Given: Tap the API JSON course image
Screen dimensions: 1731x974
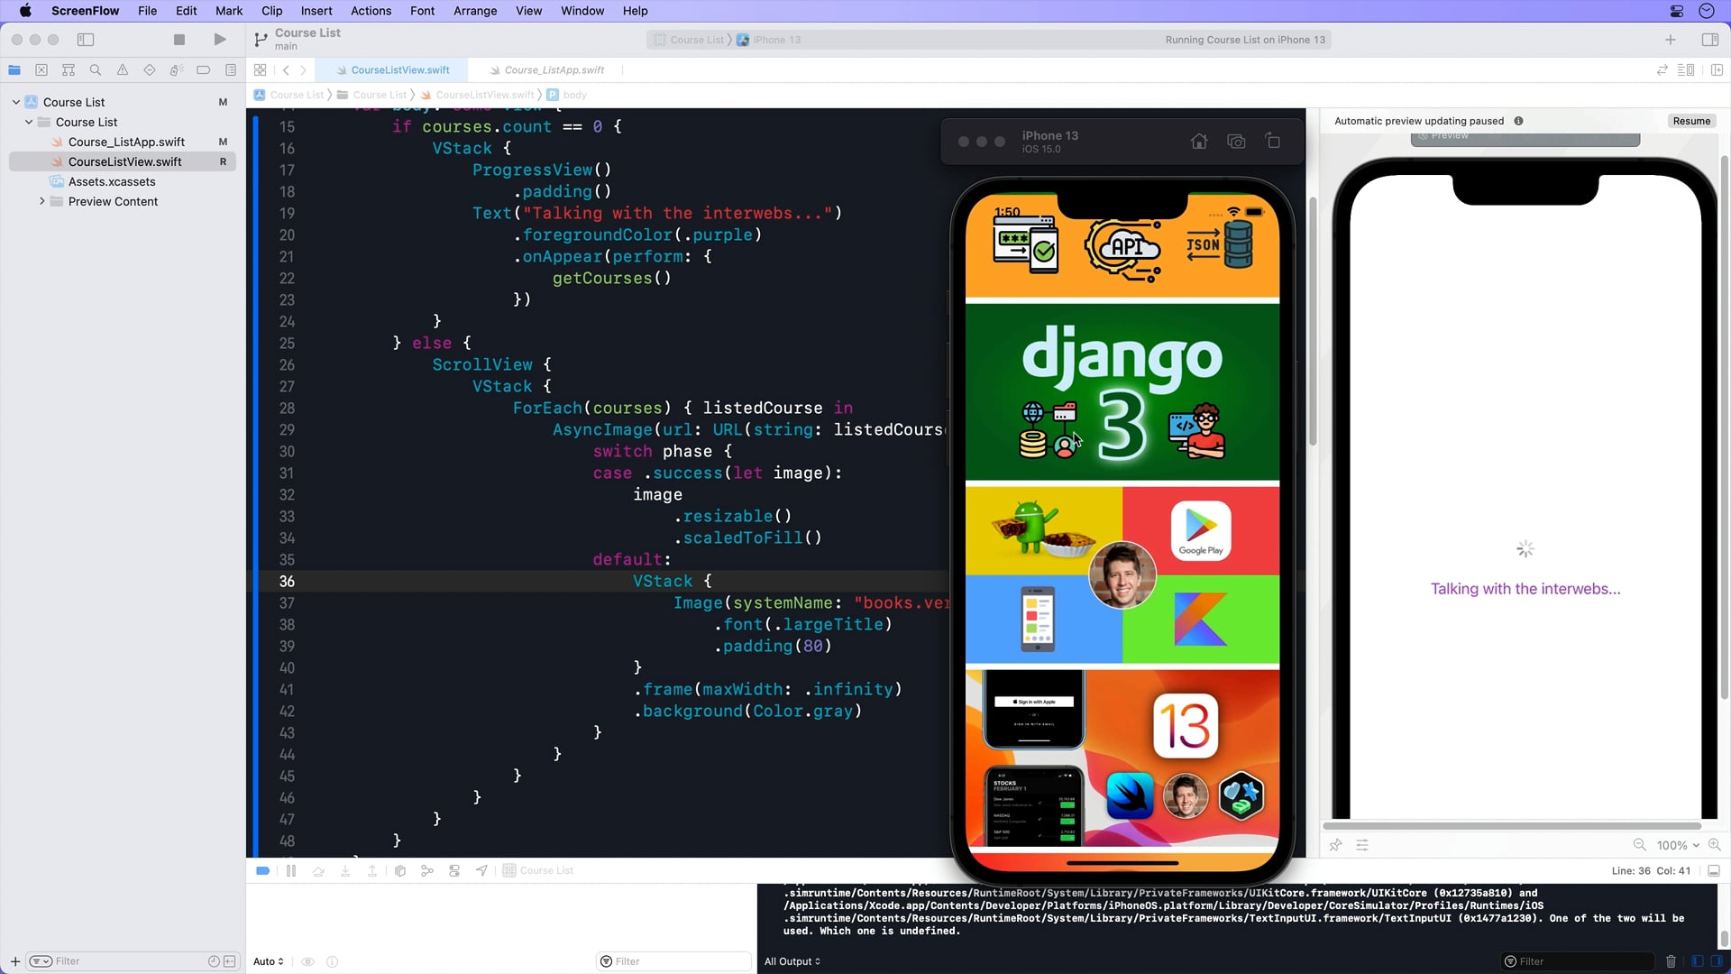Looking at the screenshot, I should 1122,245.
